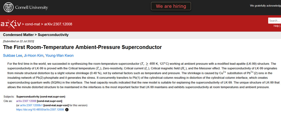Click the Cornell University seal icon
Screen dimensions: 281x114
(x=8, y=7)
